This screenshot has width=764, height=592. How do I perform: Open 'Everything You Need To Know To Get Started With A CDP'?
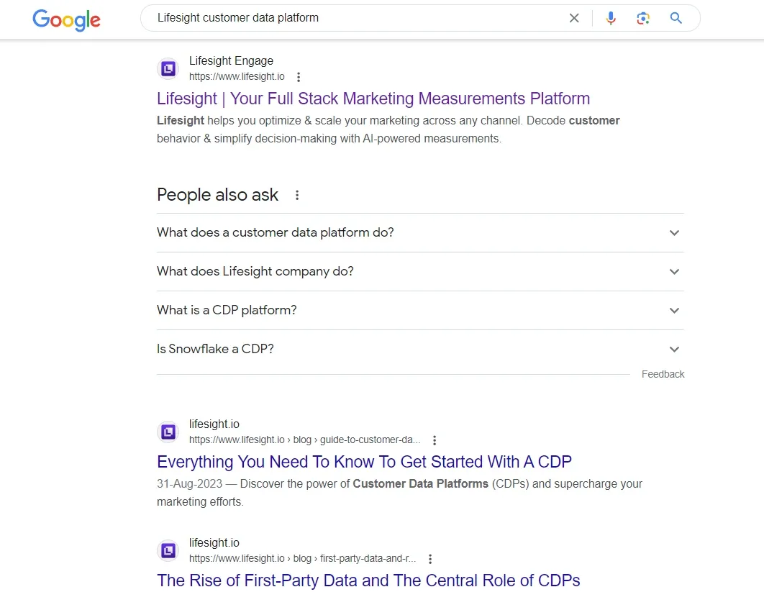tap(364, 461)
